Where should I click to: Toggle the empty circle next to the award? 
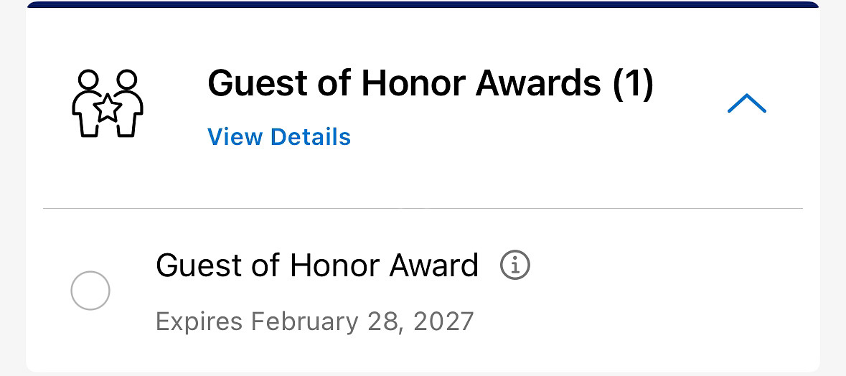(x=90, y=290)
